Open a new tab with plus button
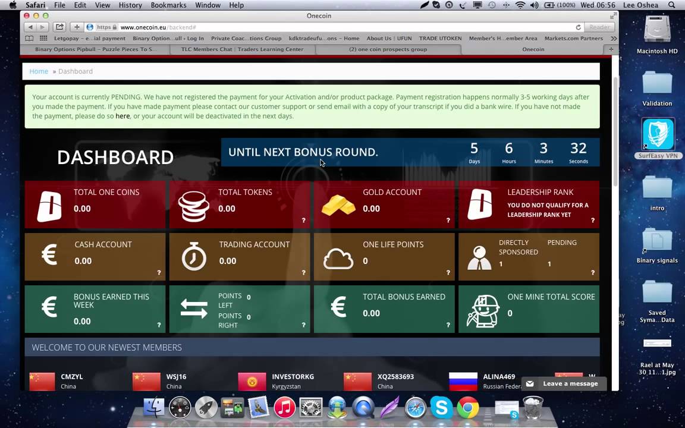 611,49
